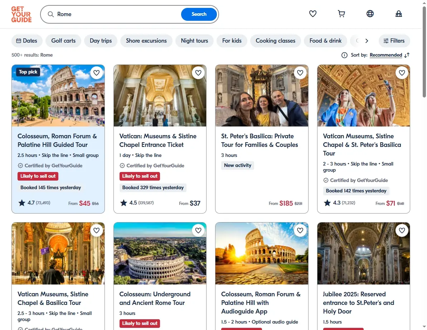Click Vatican gallery hall photo thumbnail
Screen dimensions: 427x330
coord(160,96)
